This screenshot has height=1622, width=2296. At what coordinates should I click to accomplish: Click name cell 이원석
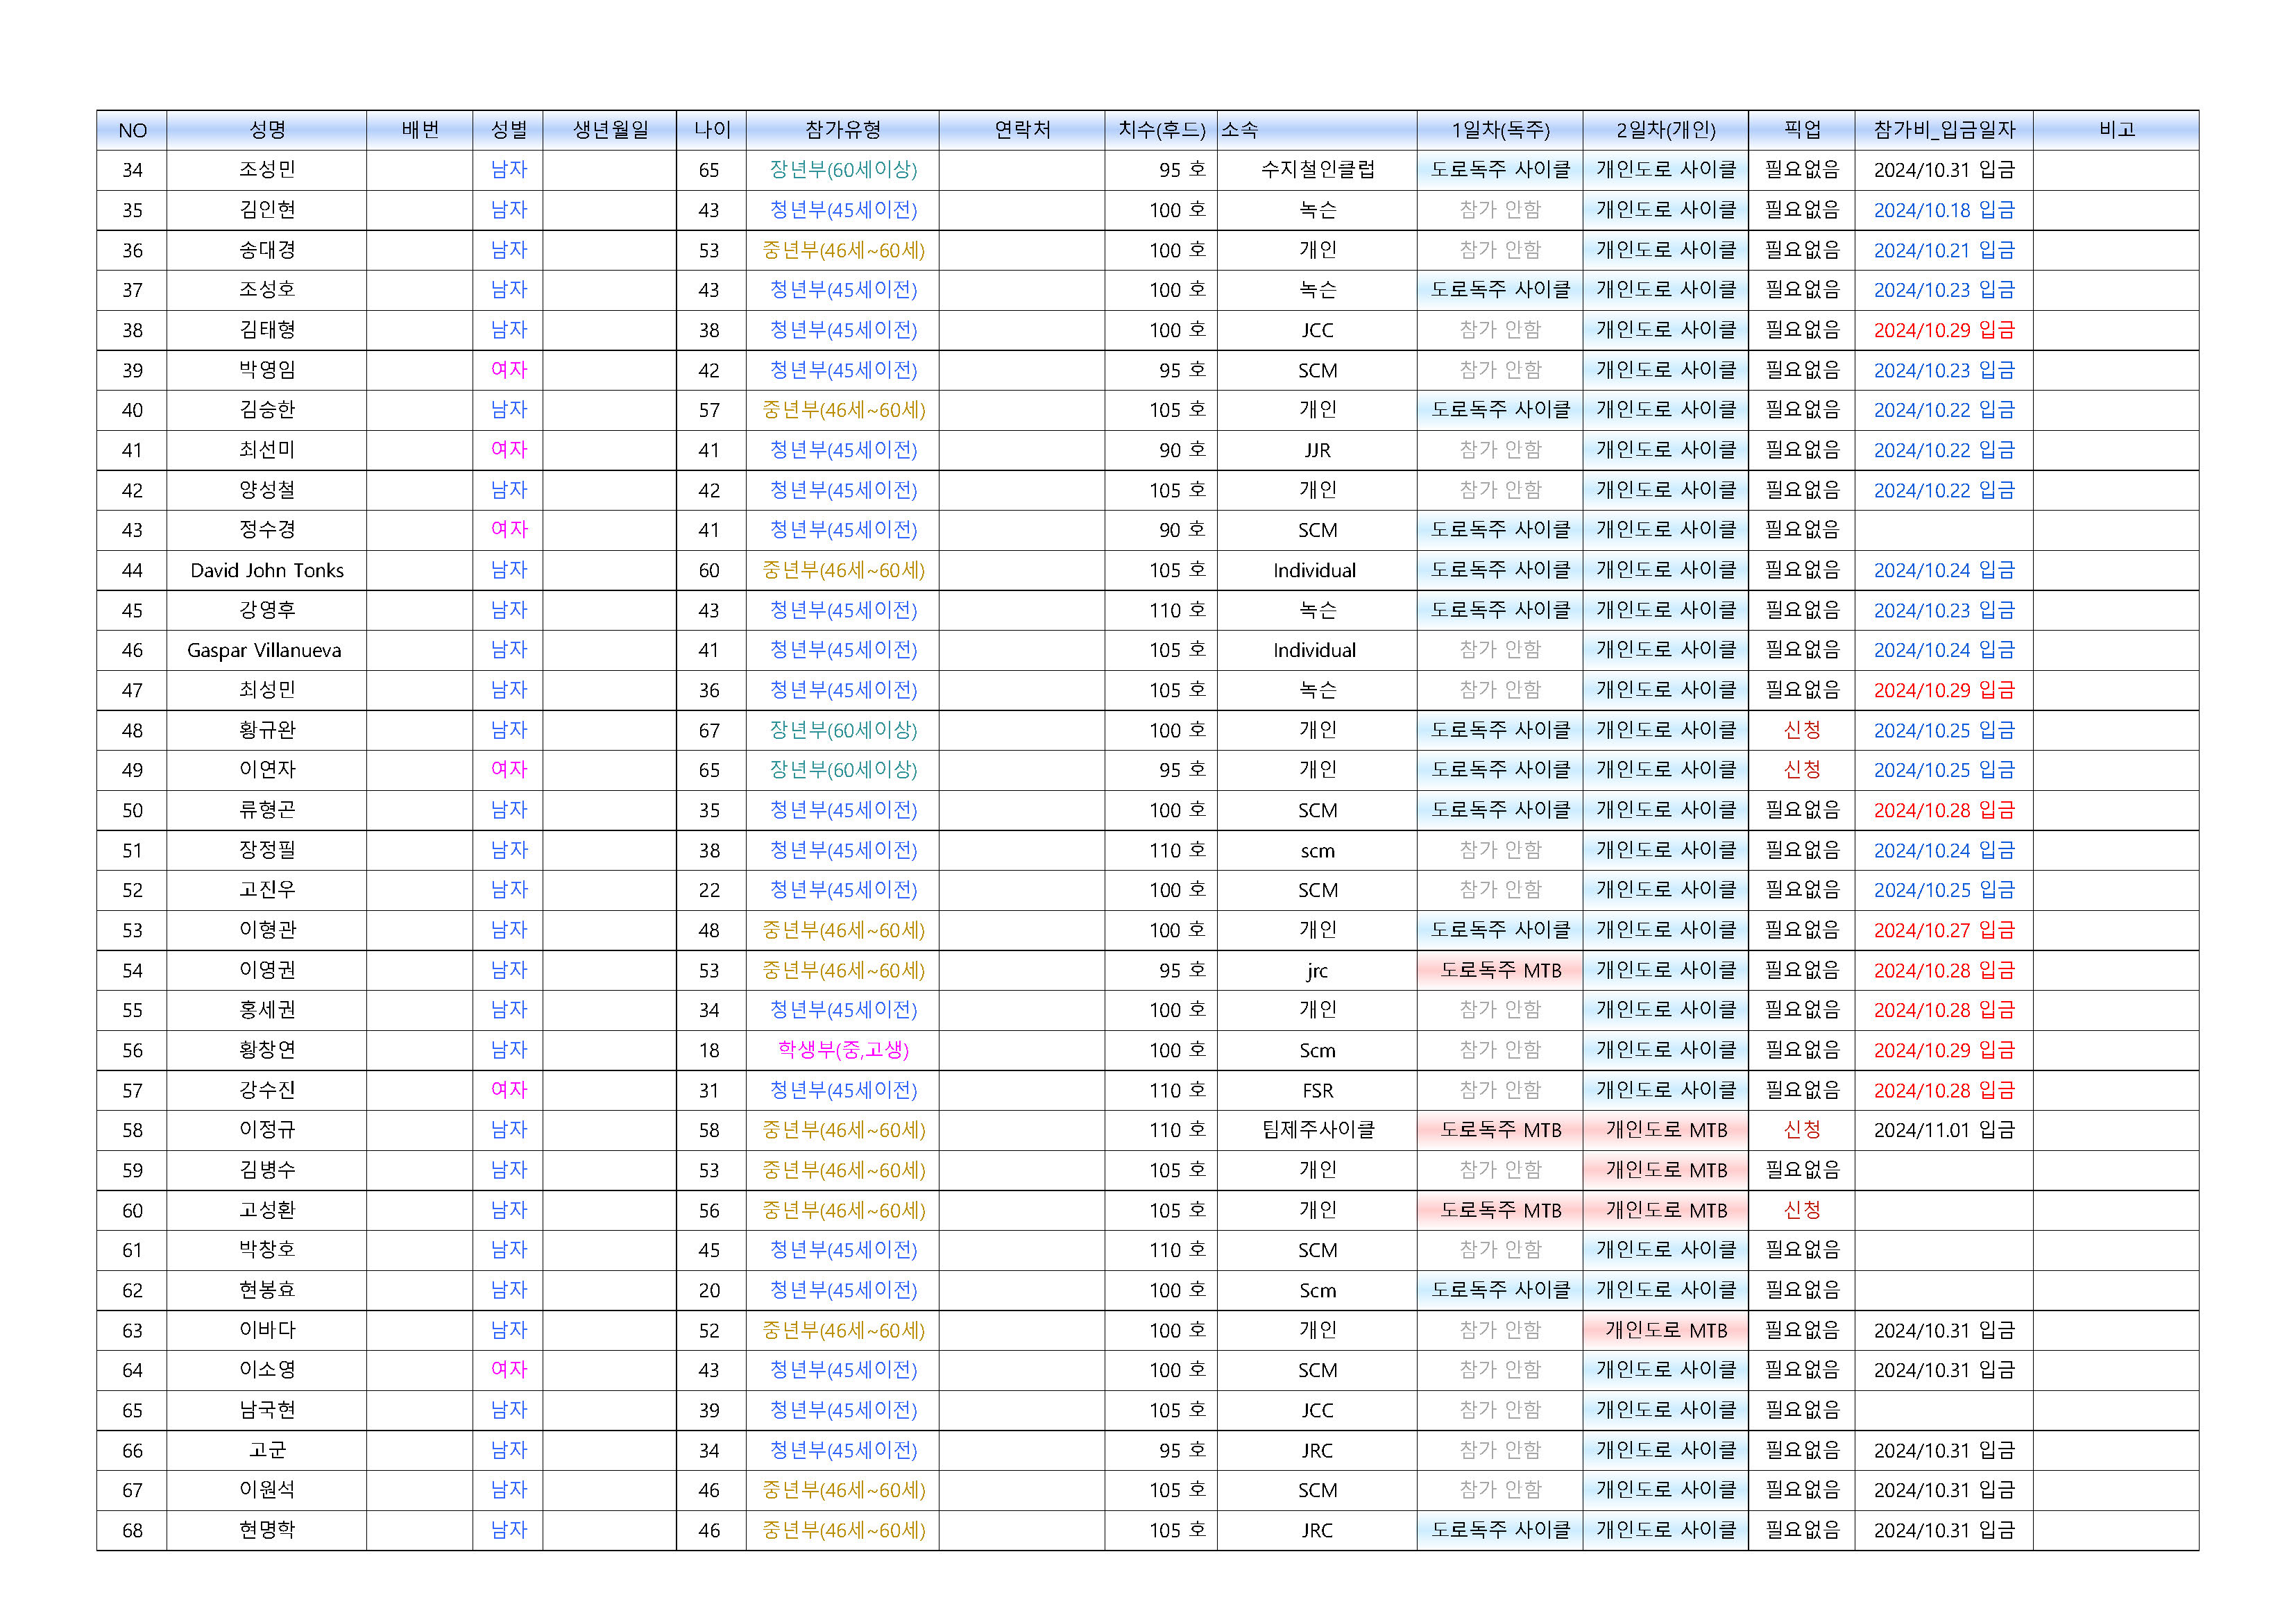click(x=267, y=1490)
